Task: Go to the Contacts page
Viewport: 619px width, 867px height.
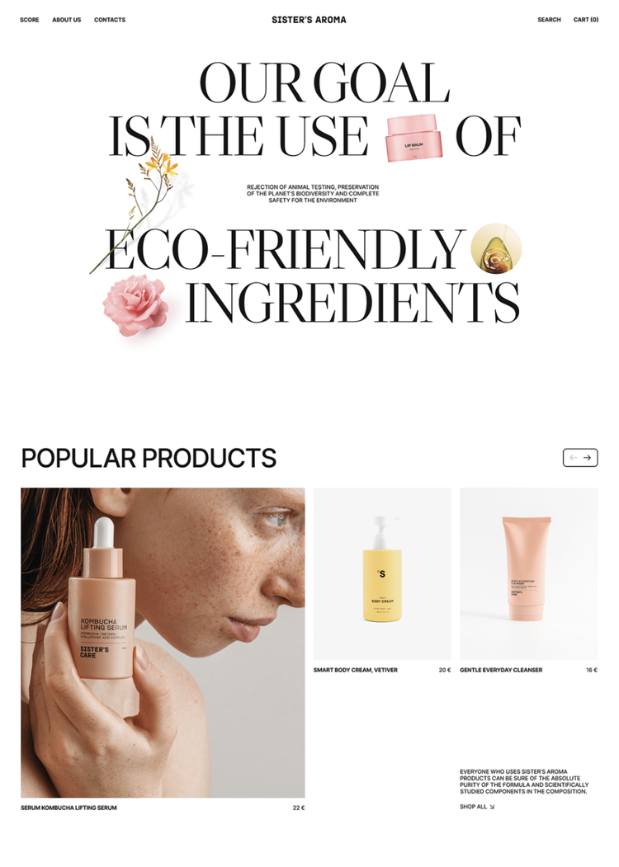Action: 110,20
